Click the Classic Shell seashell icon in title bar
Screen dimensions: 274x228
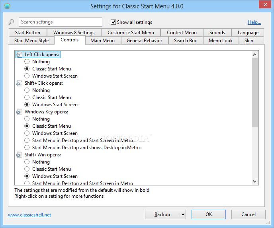[x=7, y=6]
